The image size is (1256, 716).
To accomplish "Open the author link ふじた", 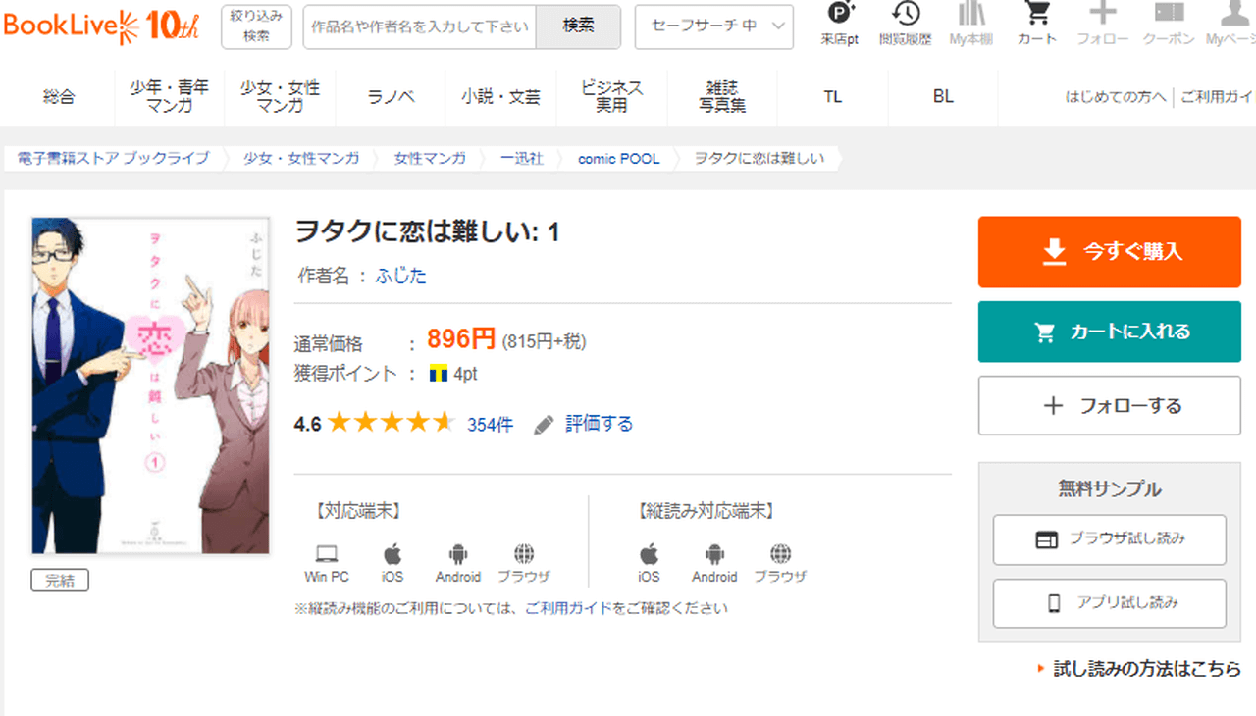I will [x=400, y=276].
